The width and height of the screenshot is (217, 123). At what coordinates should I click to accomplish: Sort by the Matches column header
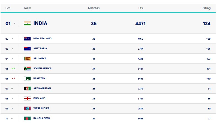(94, 8)
